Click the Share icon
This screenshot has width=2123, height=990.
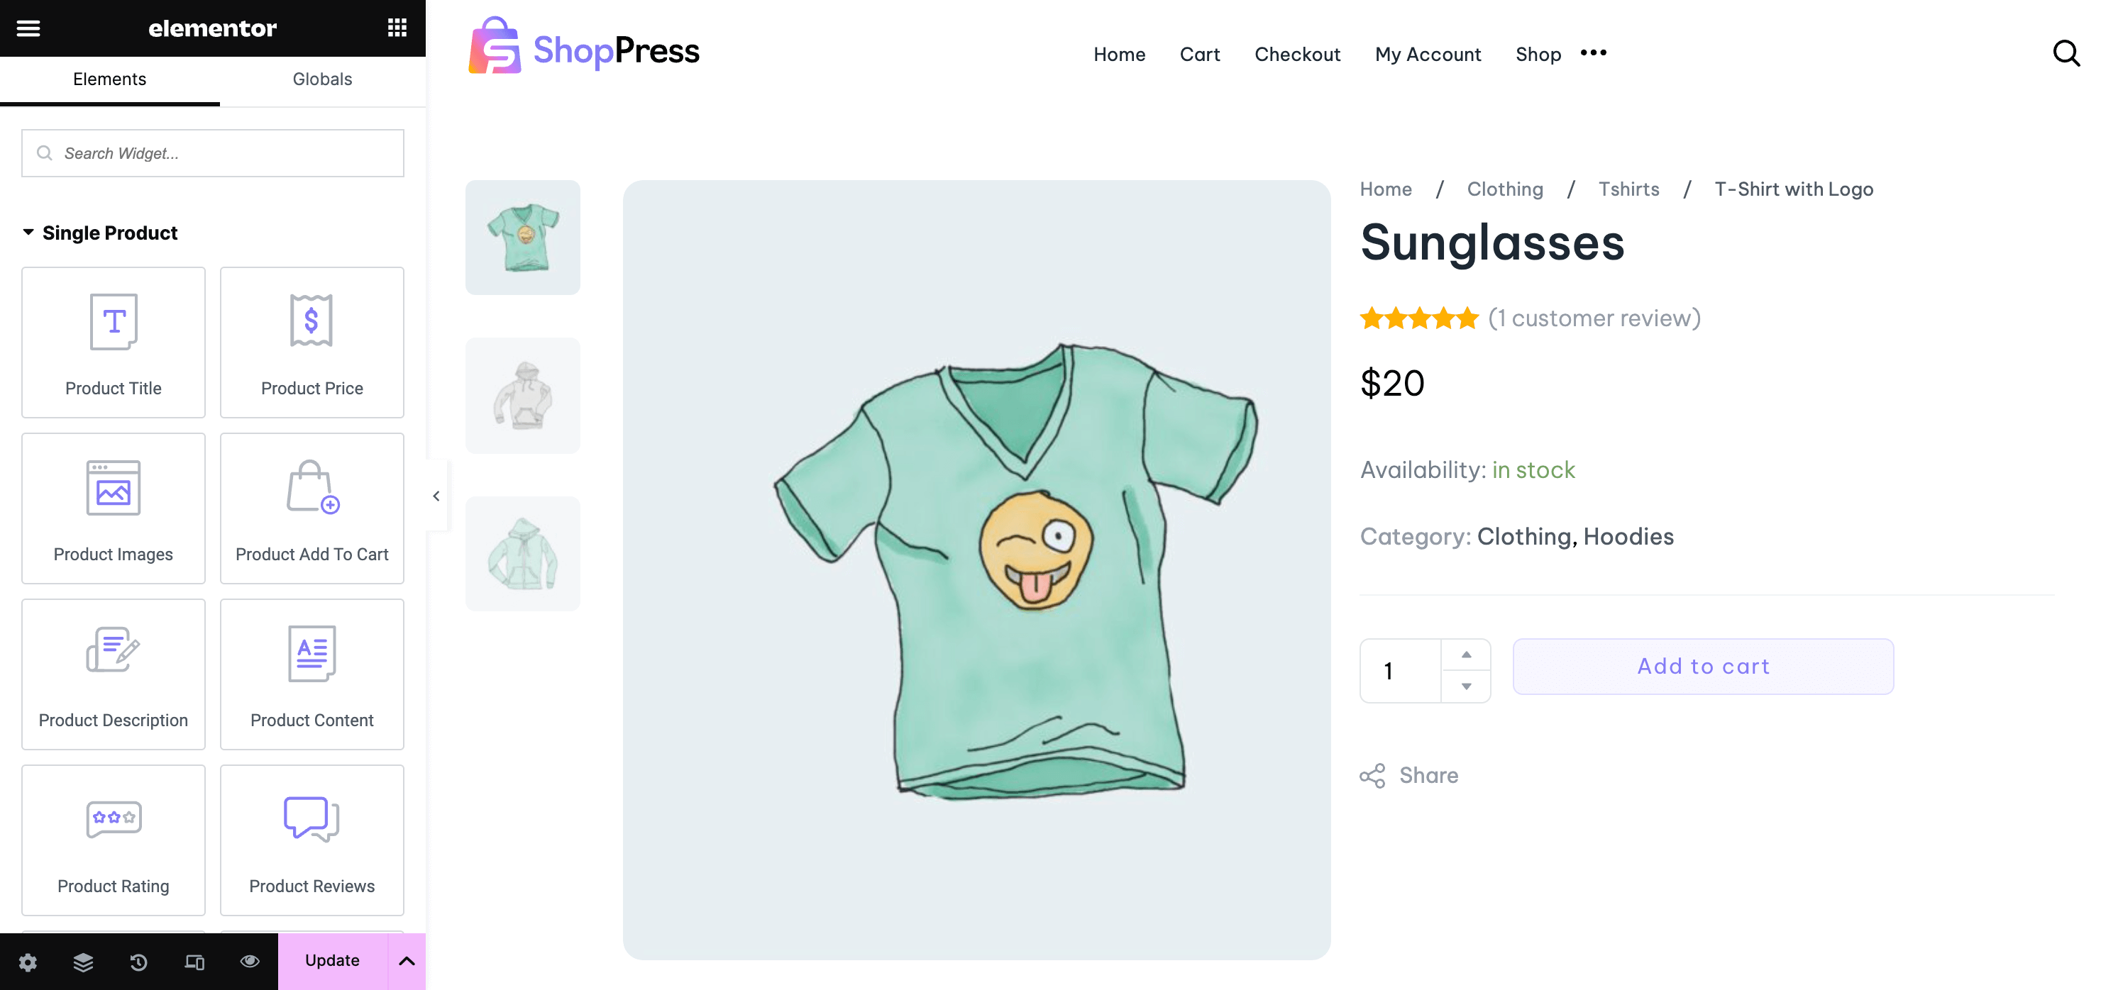[1372, 776]
